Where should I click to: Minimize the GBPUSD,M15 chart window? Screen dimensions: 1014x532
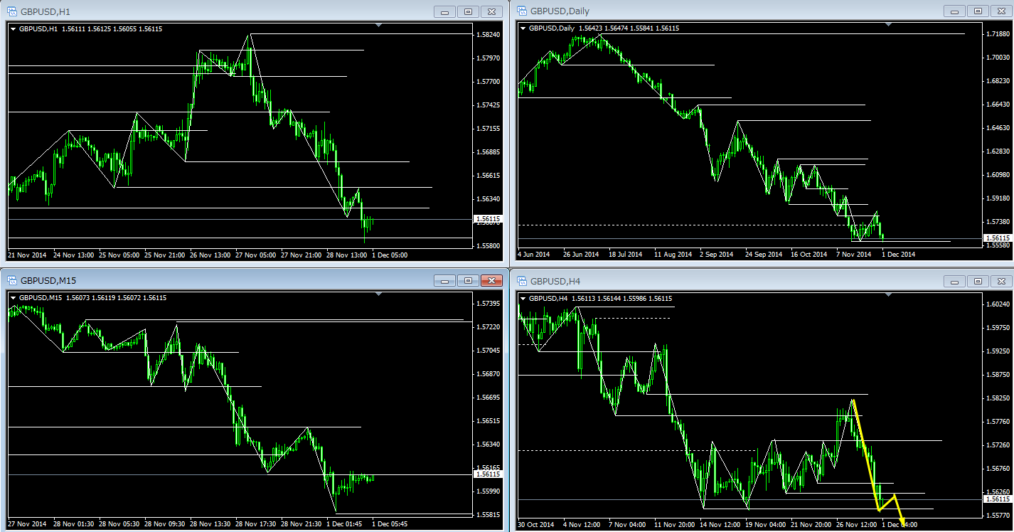(444, 281)
